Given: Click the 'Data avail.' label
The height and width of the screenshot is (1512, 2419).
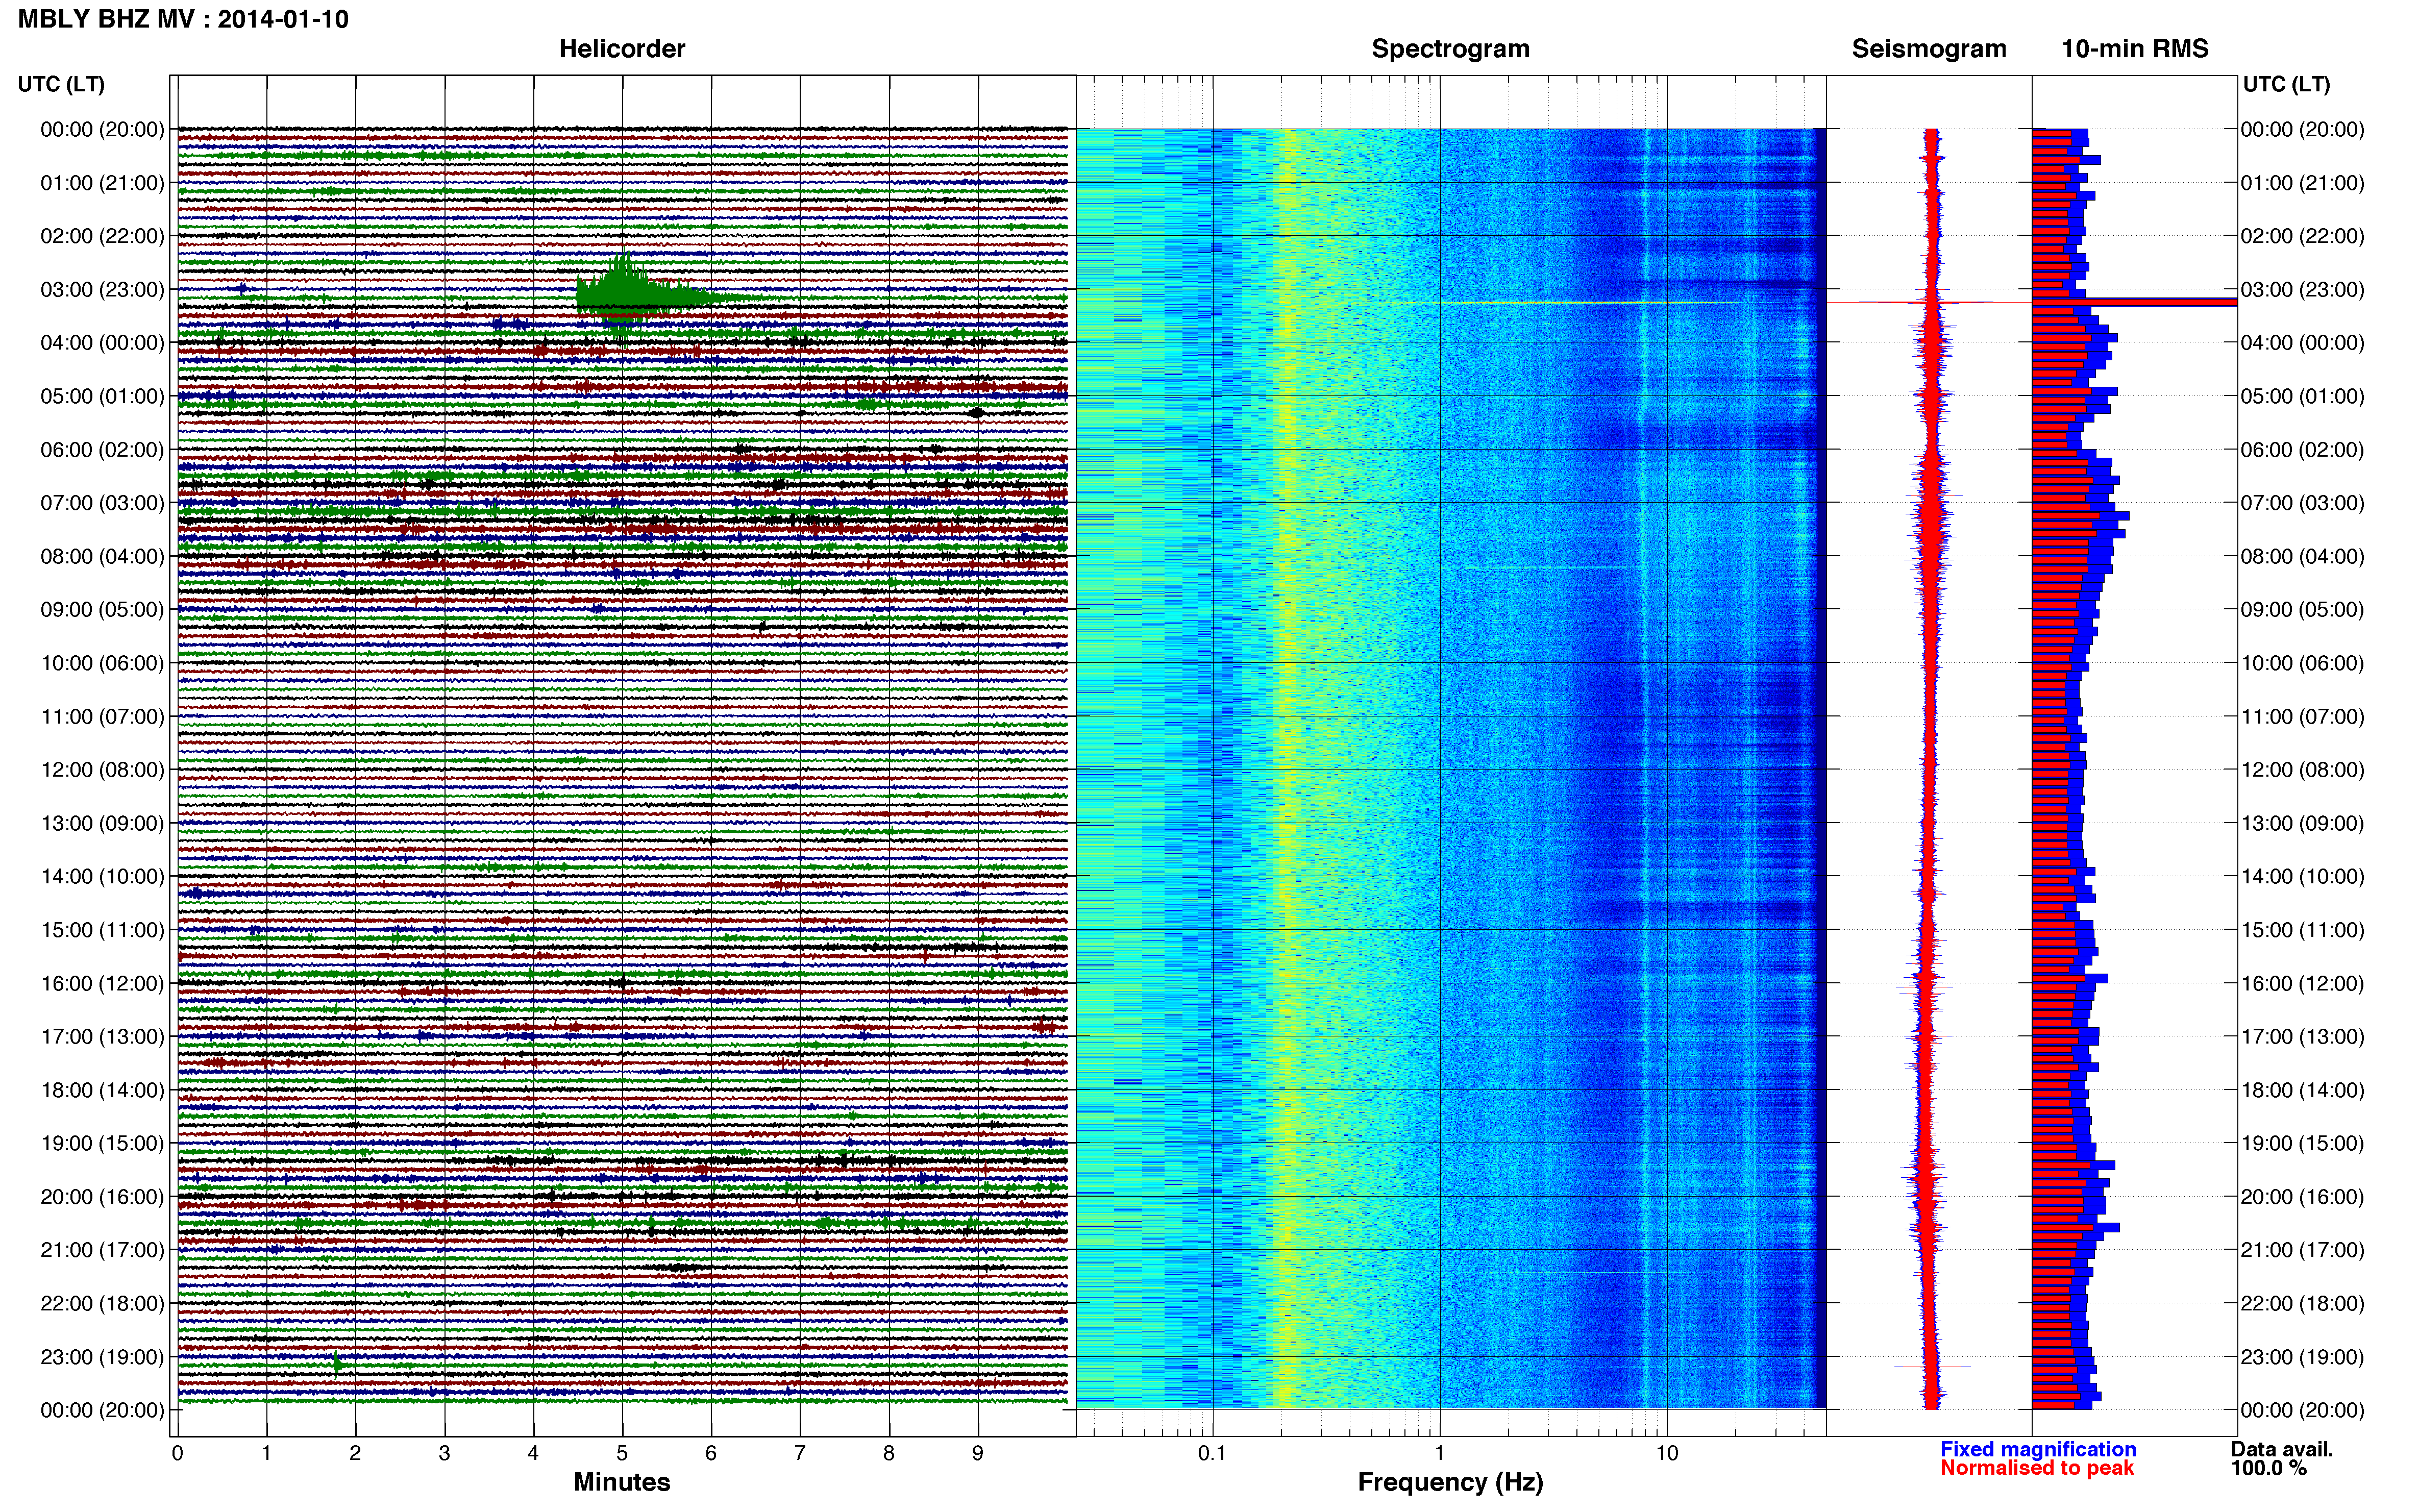Looking at the screenshot, I should [2282, 1449].
